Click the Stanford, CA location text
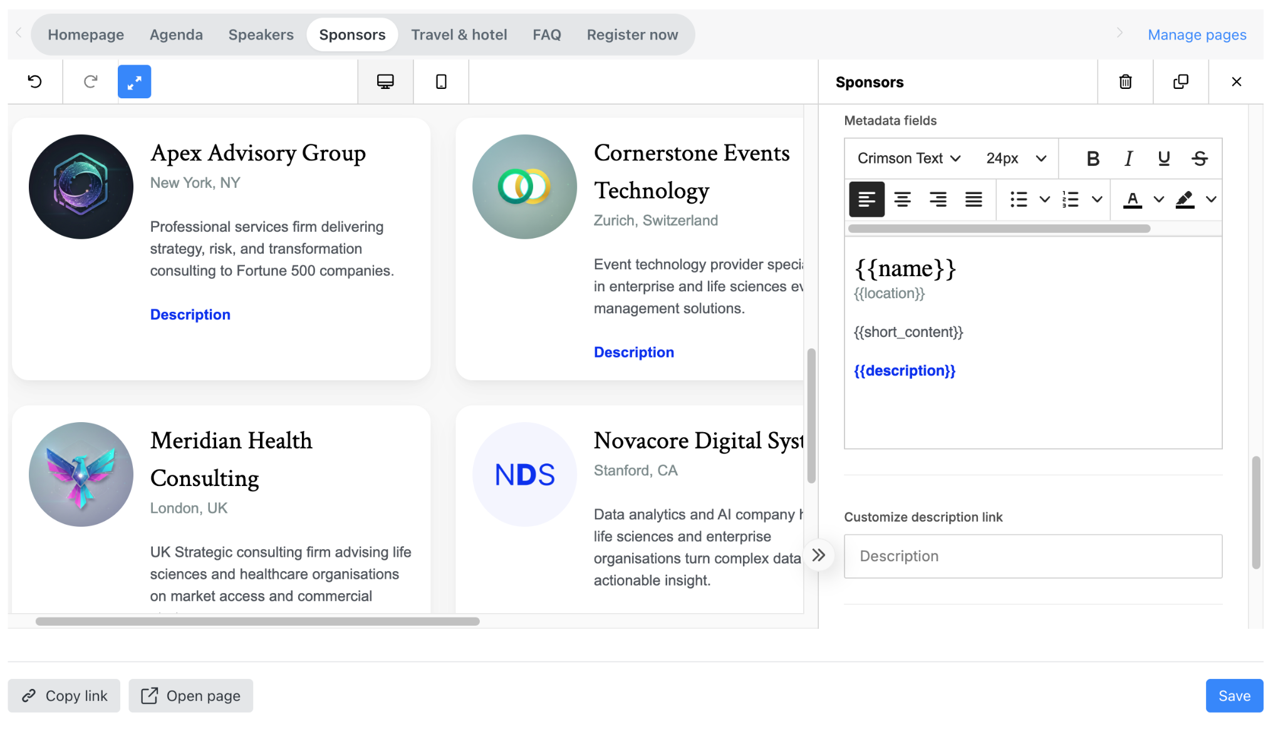 [636, 470]
